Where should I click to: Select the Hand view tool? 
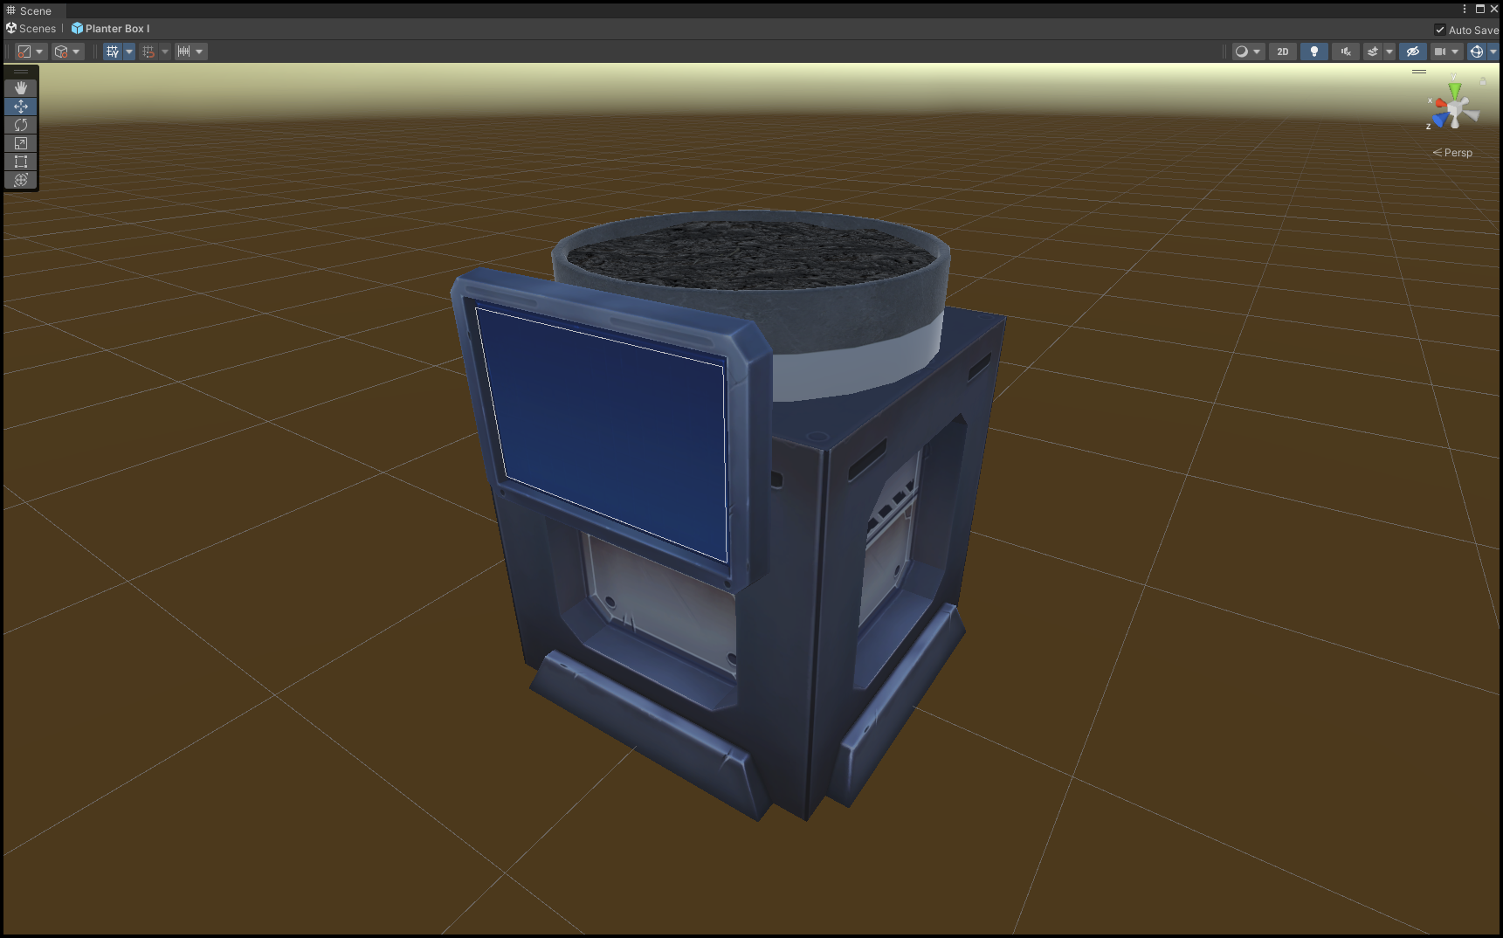tap(20, 86)
